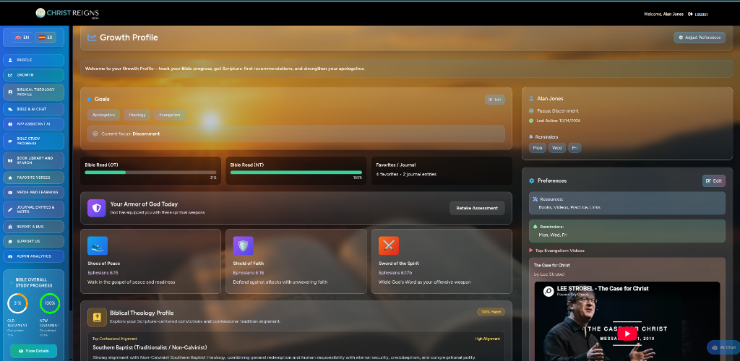740x361 pixels.
Task: Click the Ephesians 6:15 reference
Action: tap(103, 273)
